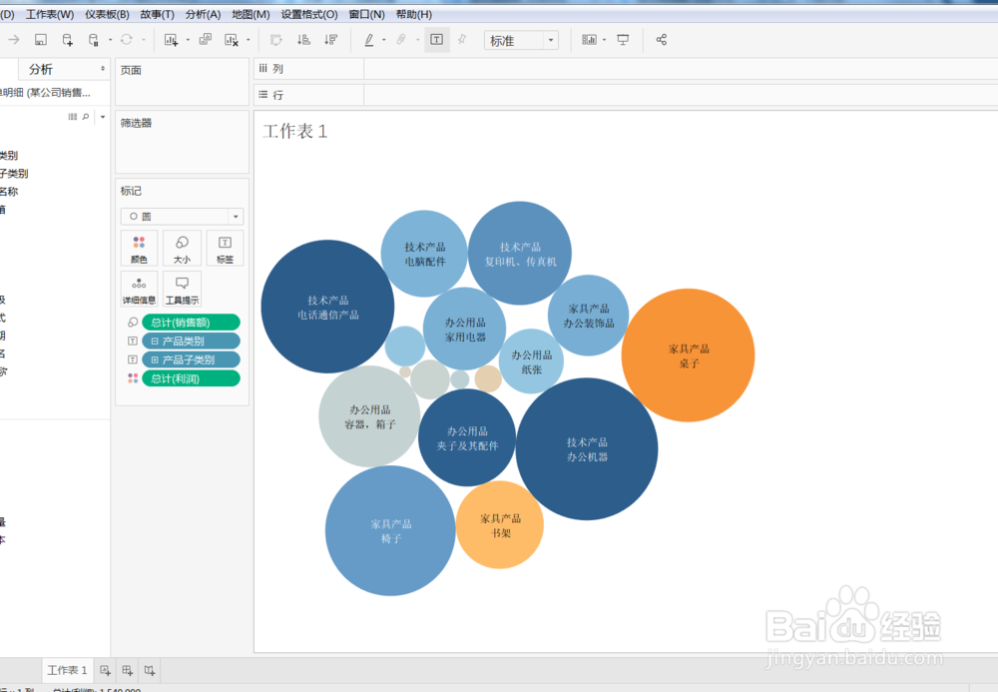Screen dimensions: 998x692
Task: Click the New Data Source icon
Action: tap(67, 40)
